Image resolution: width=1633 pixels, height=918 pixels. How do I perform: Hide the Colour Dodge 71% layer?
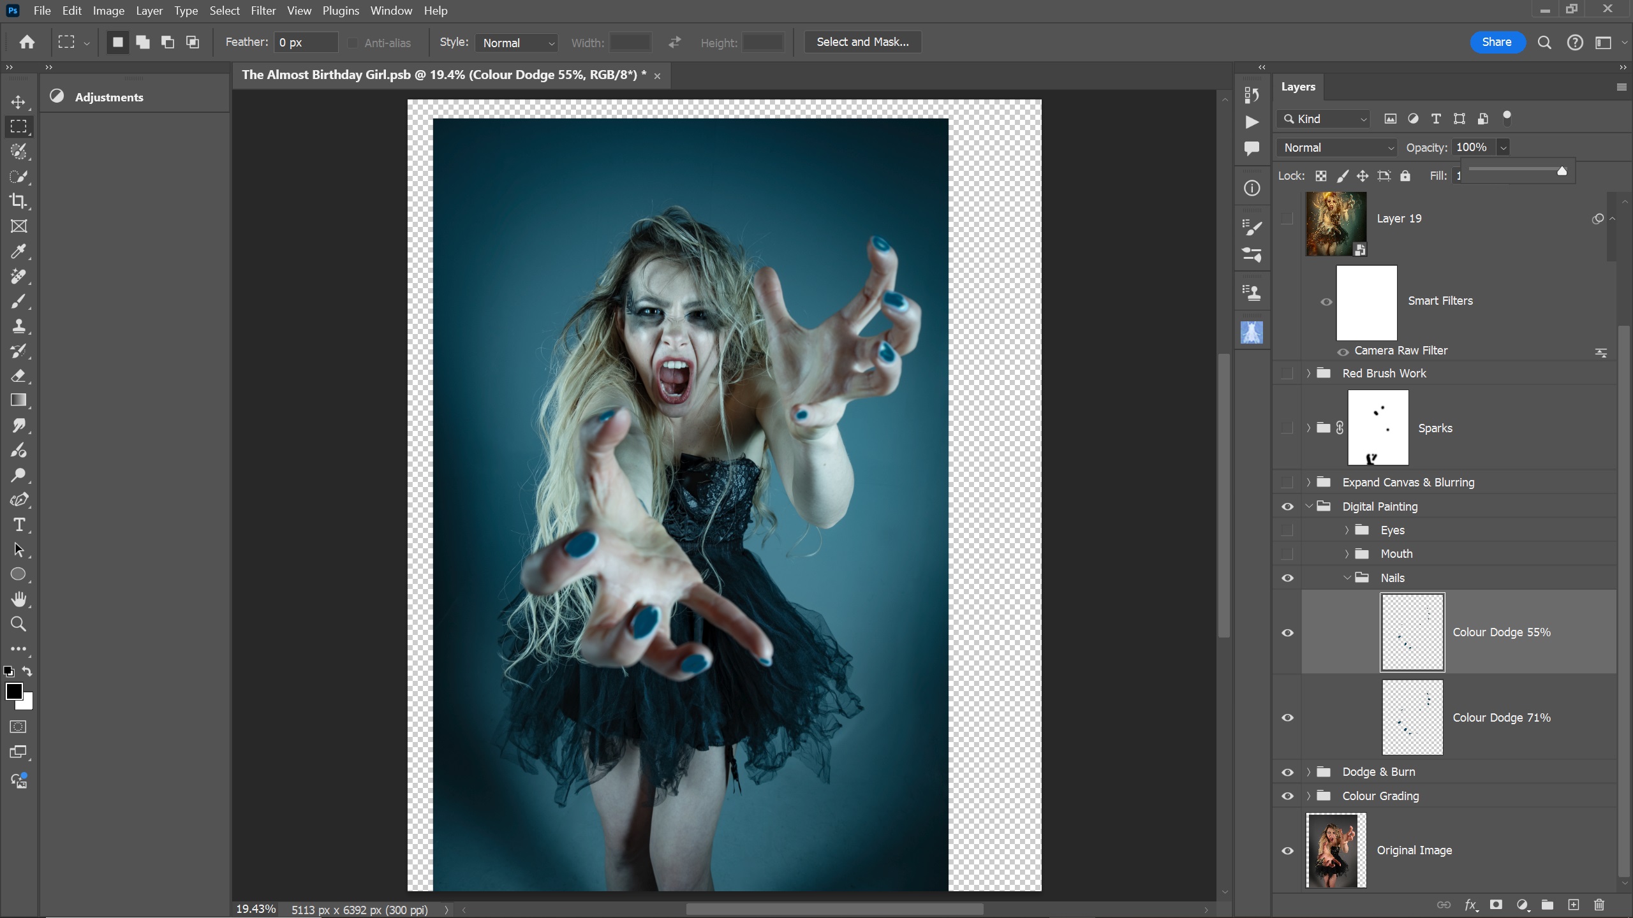[1287, 718]
